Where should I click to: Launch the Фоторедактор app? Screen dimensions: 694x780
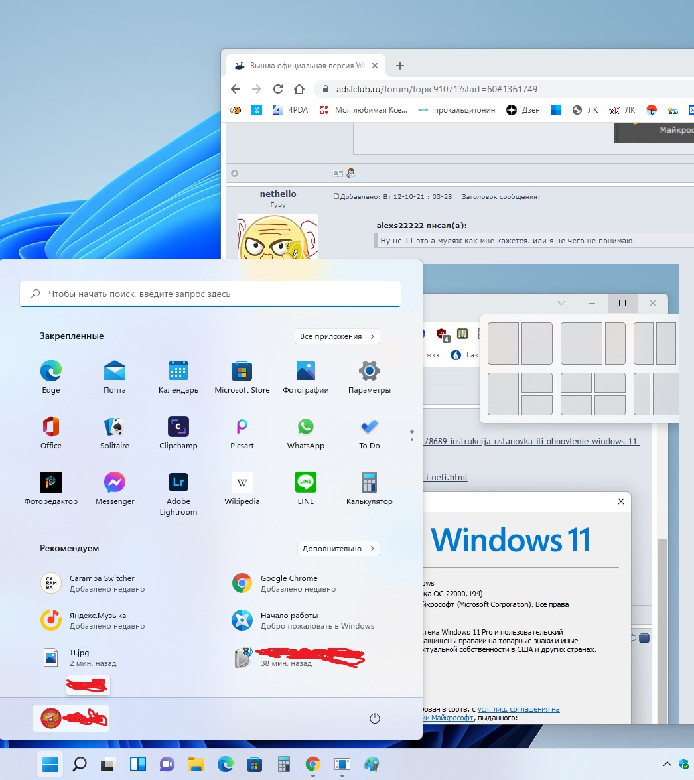point(50,488)
